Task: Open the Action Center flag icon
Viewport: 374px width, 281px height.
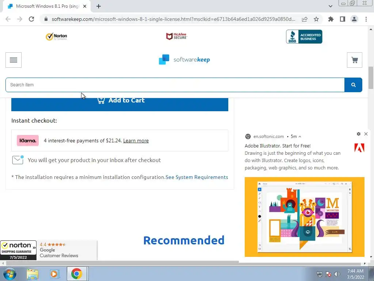Action: coord(328,274)
